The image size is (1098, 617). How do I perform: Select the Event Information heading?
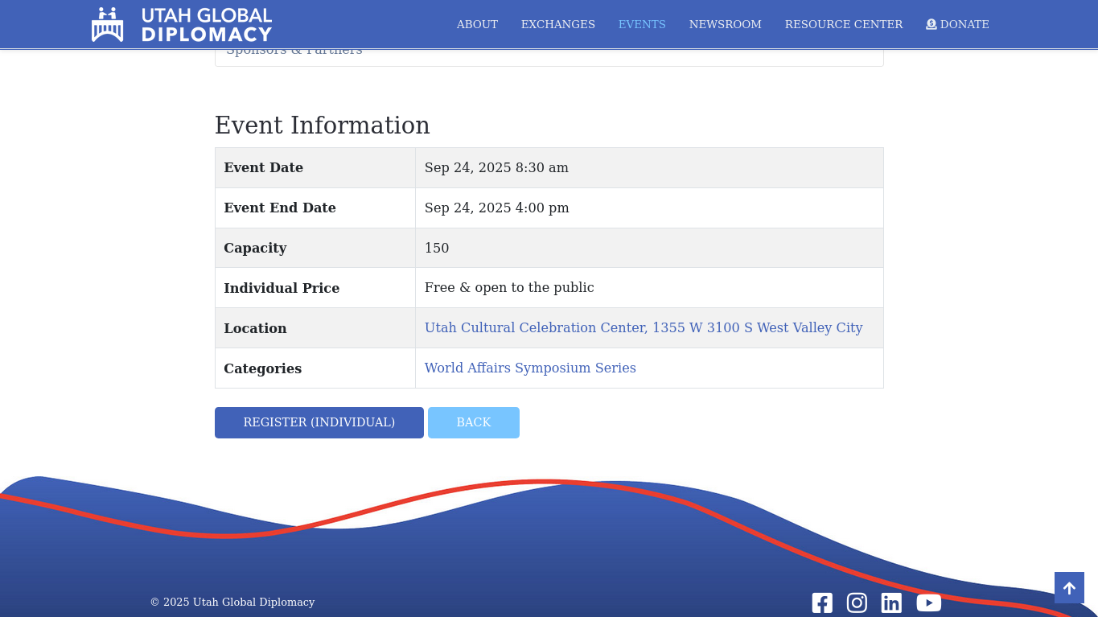pyautogui.click(x=323, y=125)
